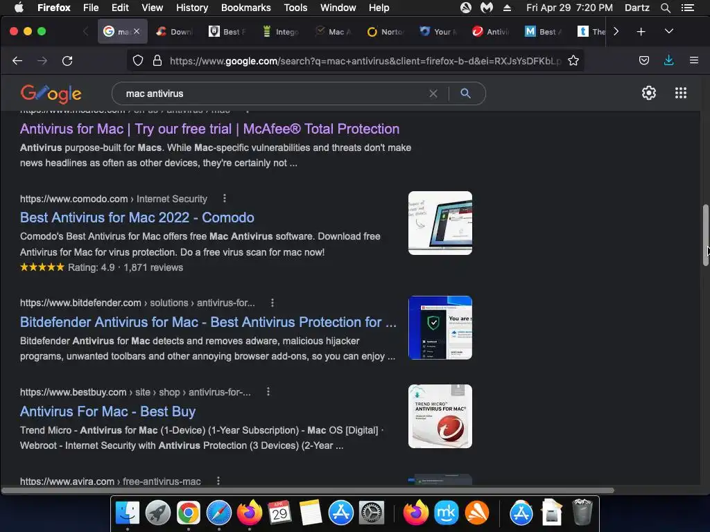Open the Pocket save icon
This screenshot has width=710, height=532.
(x=644, y=61)
